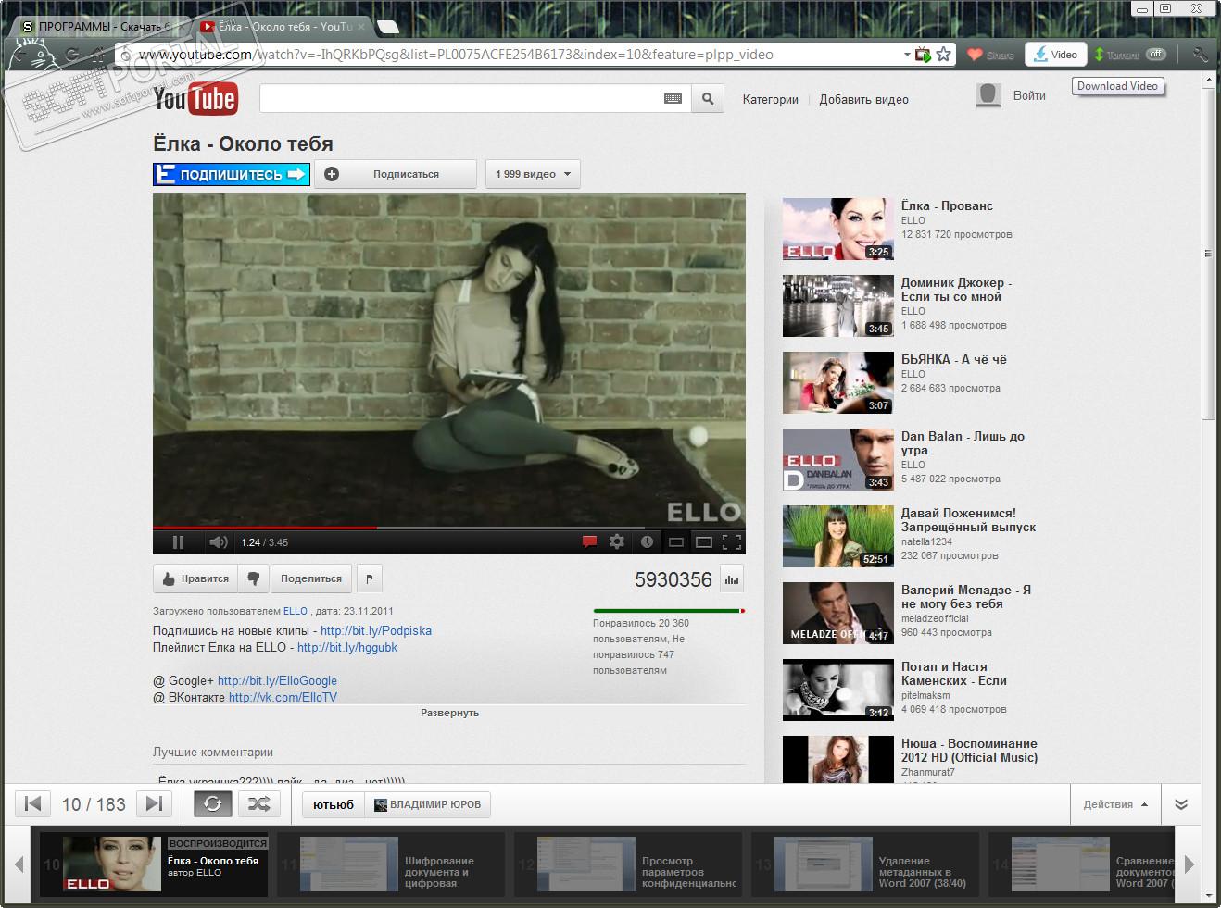Open БЬЯНКА - А чё чё title
The width and height of the screenshot is (1221, 908).
[x=954, y=359]
